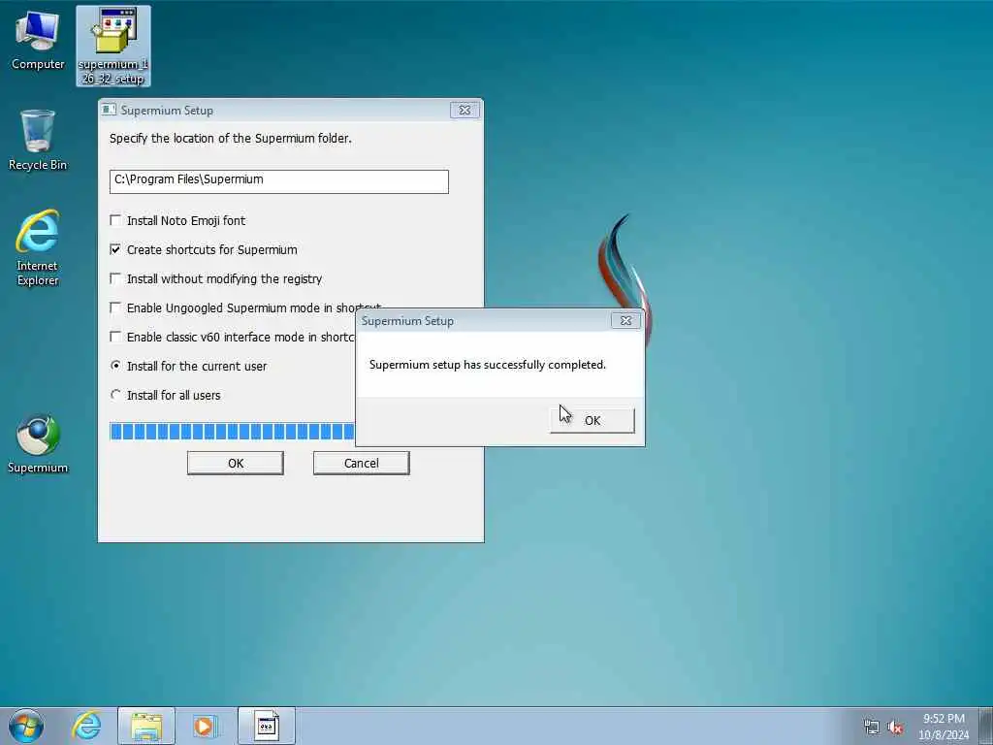Viewport: 993px width, 745px height.
Task: Close the main Supermium Setup window
Action: pyautogui.click(x=464, y=110)
